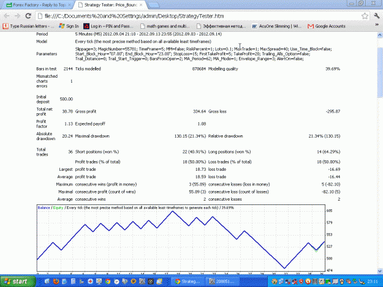Click the Absolute drawdown value 20.24

click(x=67, y=136)
